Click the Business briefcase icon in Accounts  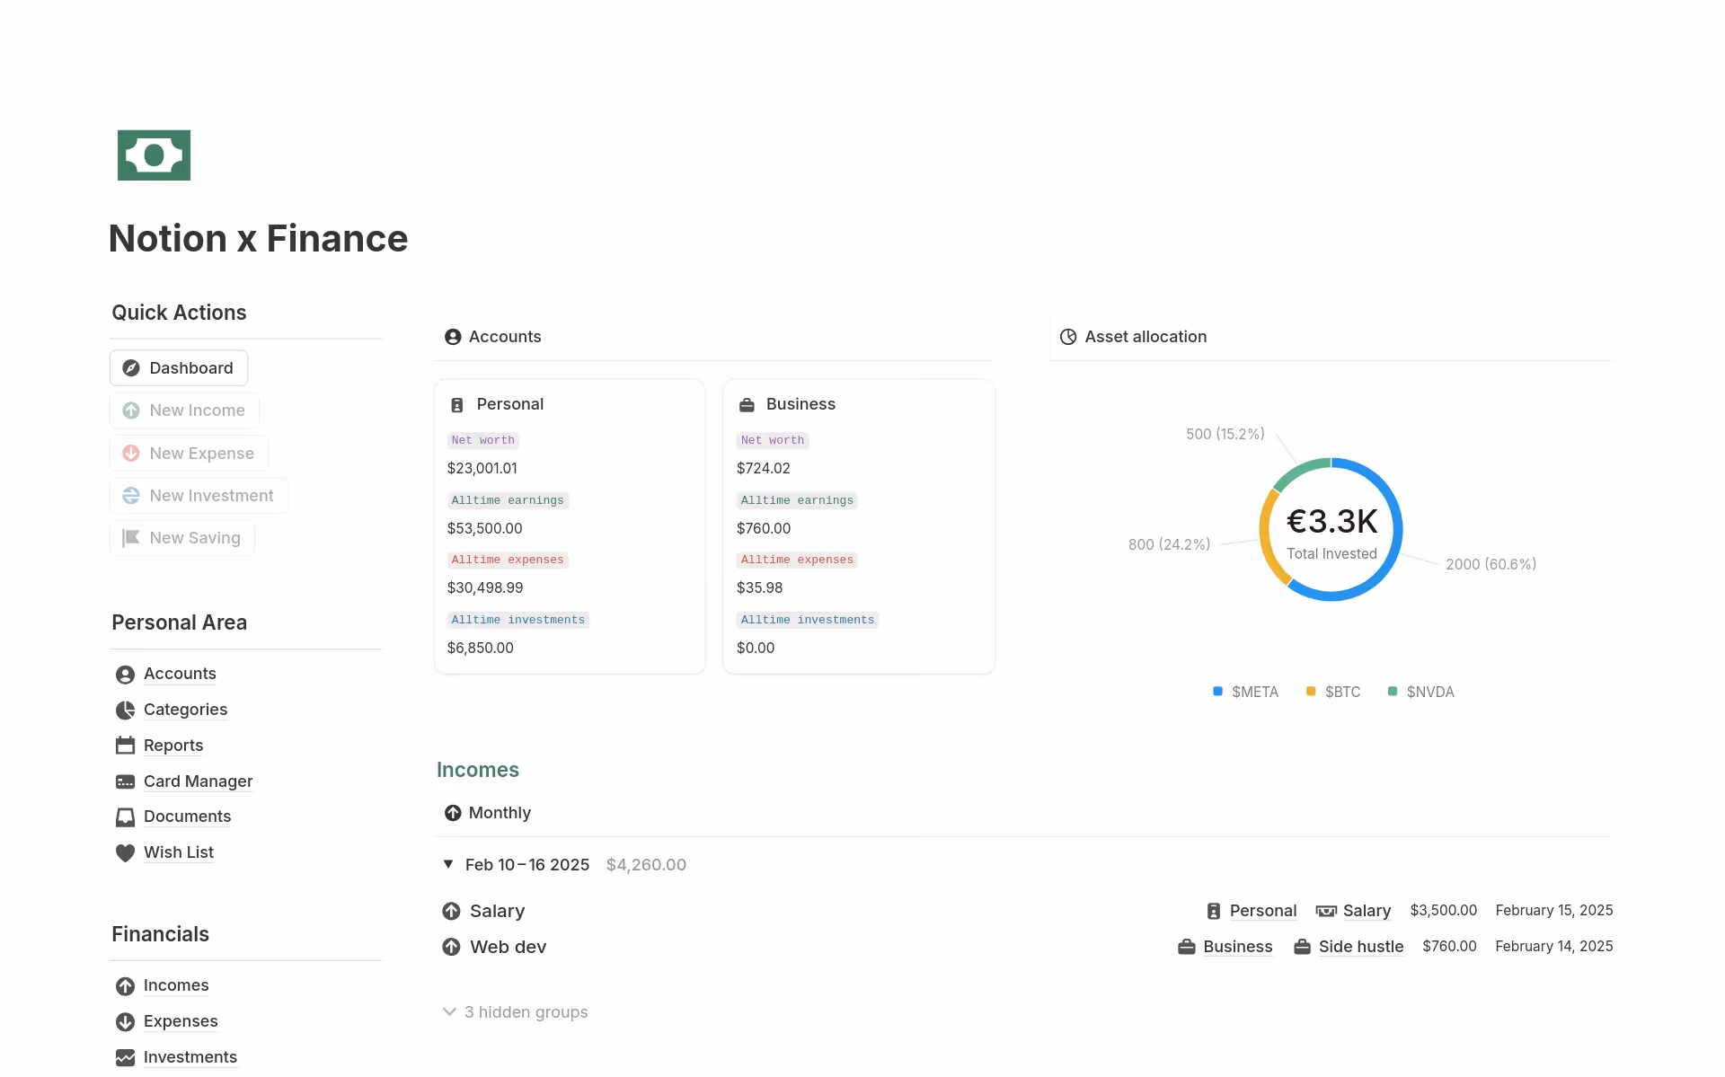pyautogui.click(x=747, y=405)
